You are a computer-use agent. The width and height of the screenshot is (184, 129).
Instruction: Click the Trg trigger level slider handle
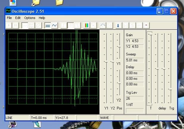[x=171, y=89]
